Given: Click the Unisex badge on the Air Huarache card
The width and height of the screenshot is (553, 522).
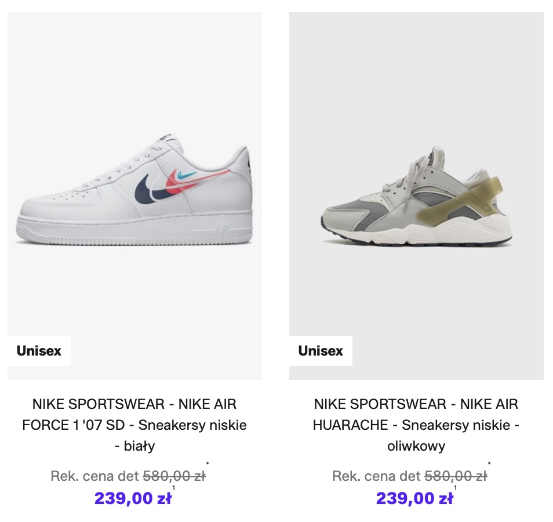Looking at the screenshot, I should click(x=321, y=351).
